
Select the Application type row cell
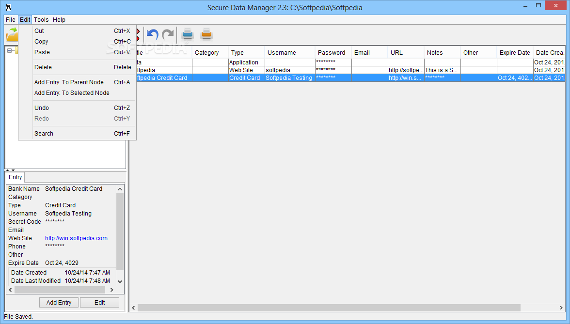tap(246, 62)
